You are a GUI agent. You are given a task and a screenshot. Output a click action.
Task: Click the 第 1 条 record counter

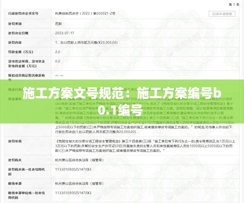tap(234, 4)
